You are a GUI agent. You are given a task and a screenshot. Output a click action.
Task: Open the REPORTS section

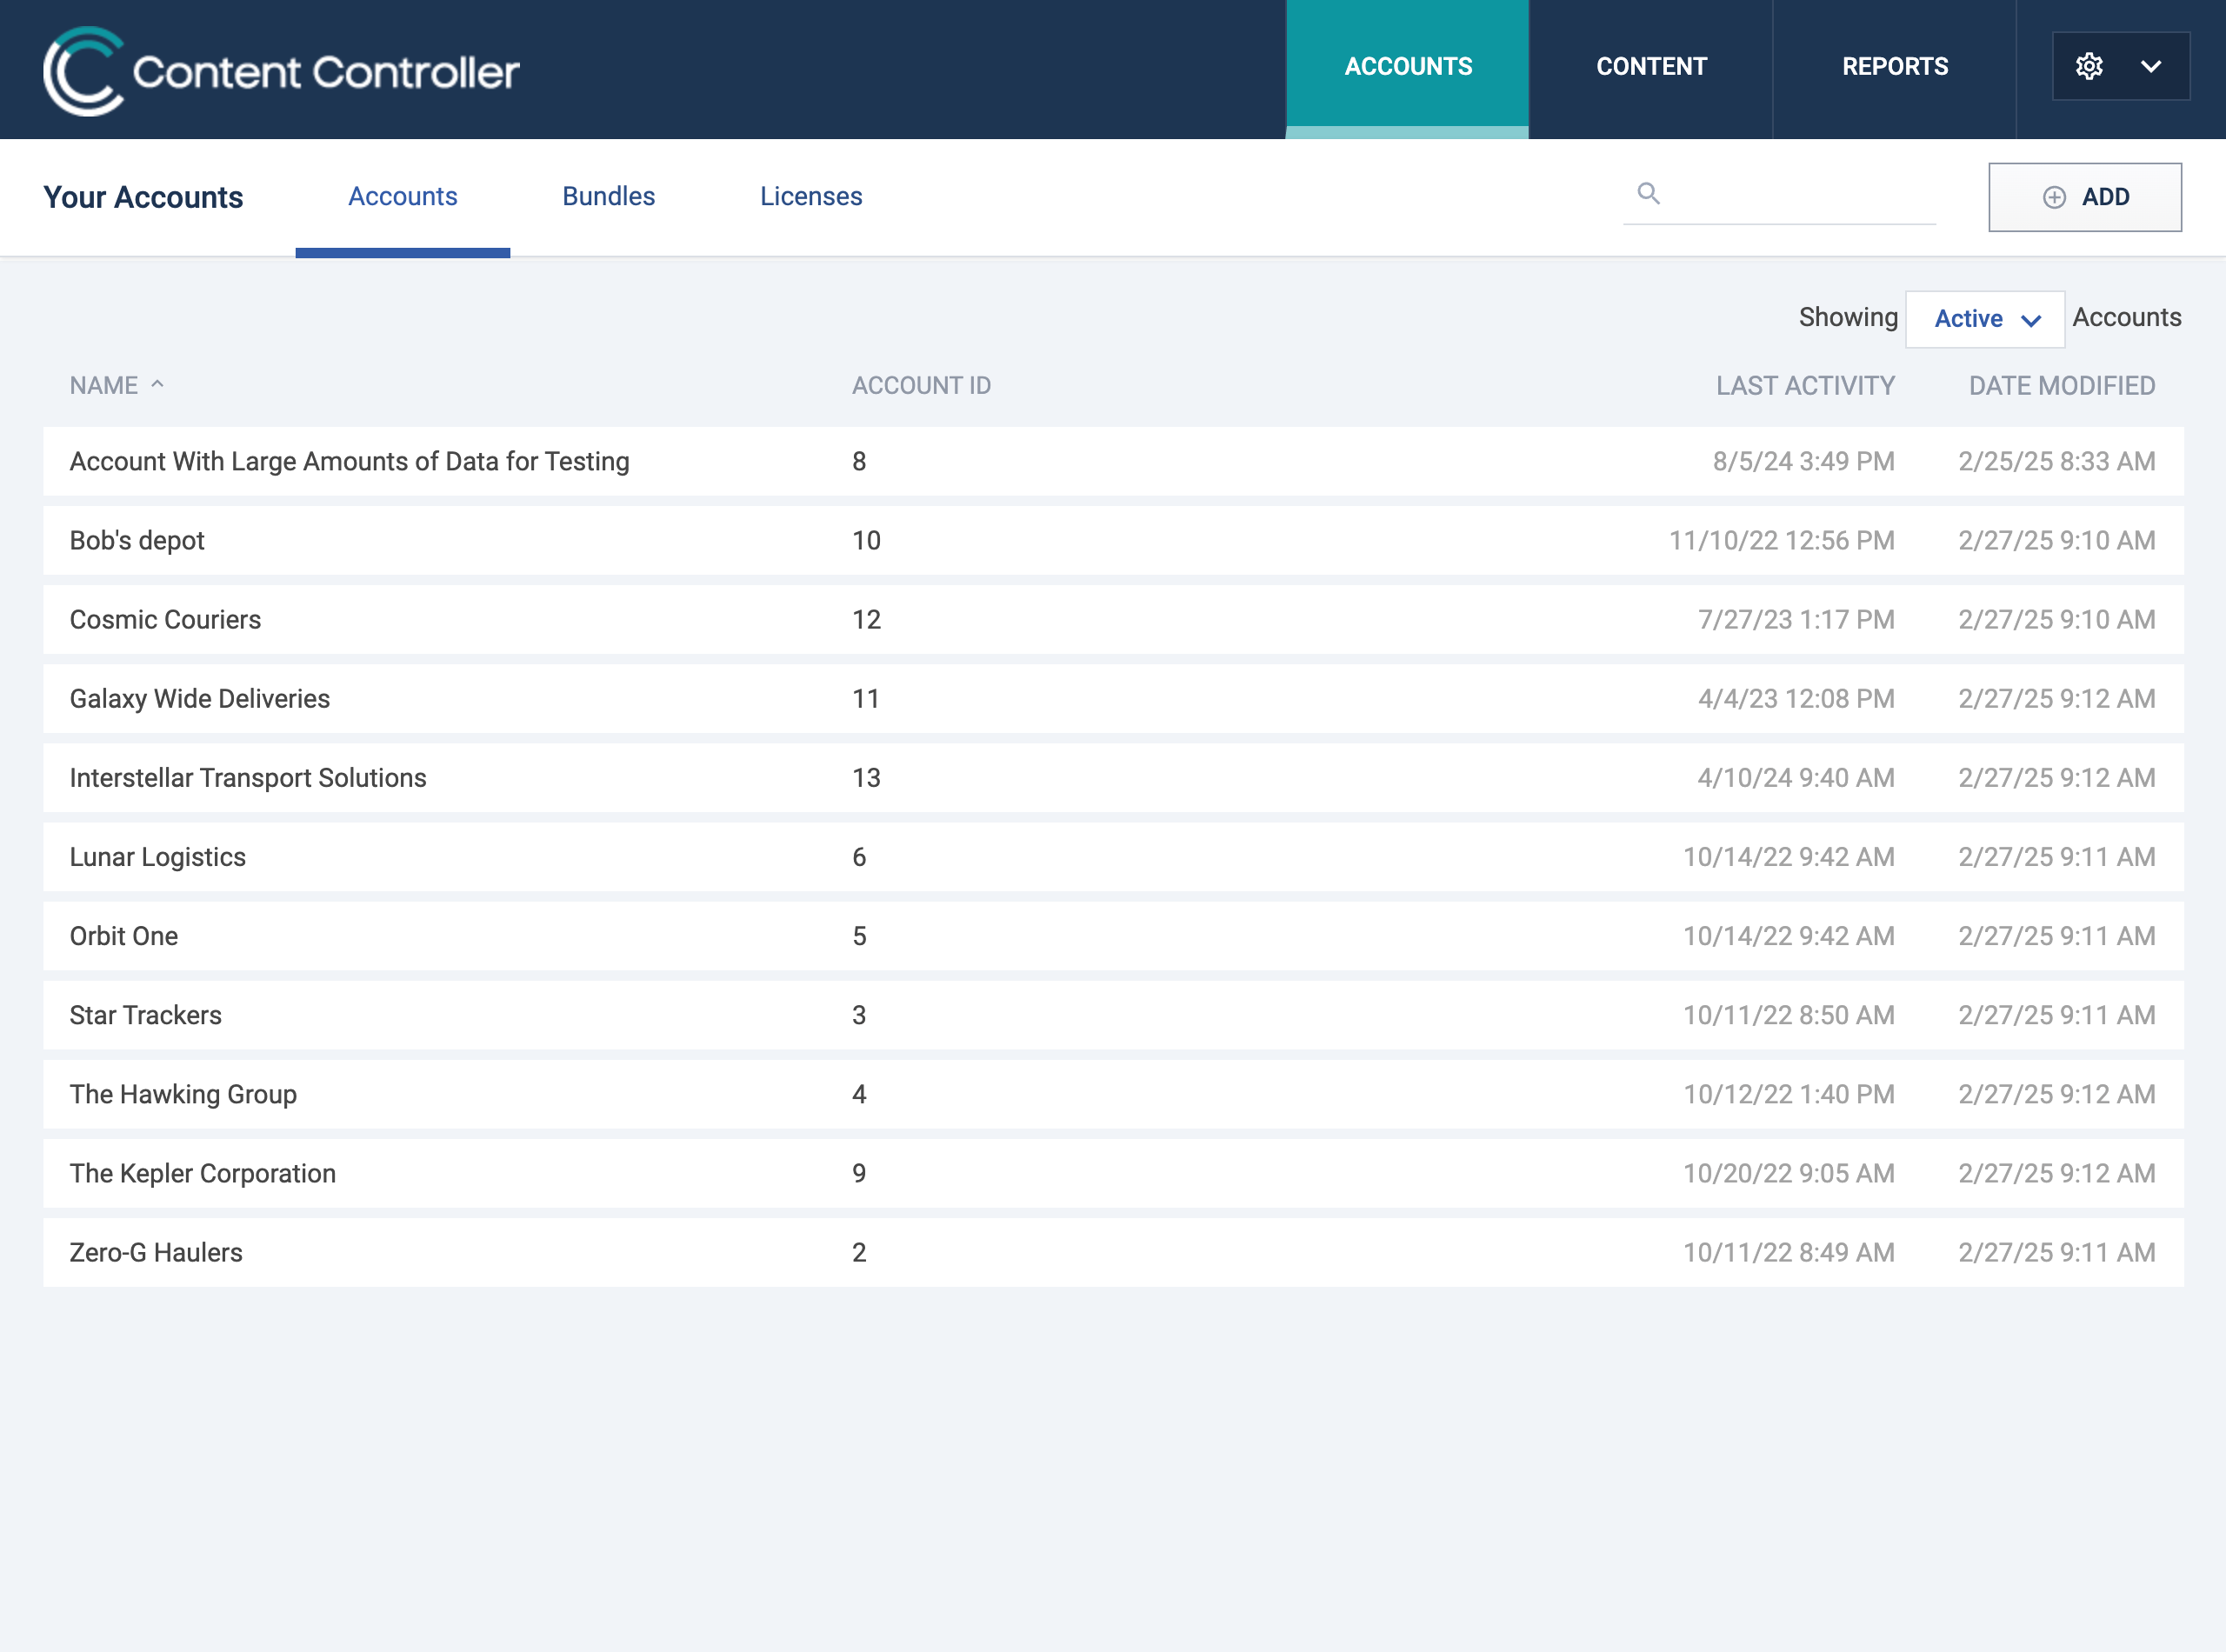click(x=1894, y=67)
